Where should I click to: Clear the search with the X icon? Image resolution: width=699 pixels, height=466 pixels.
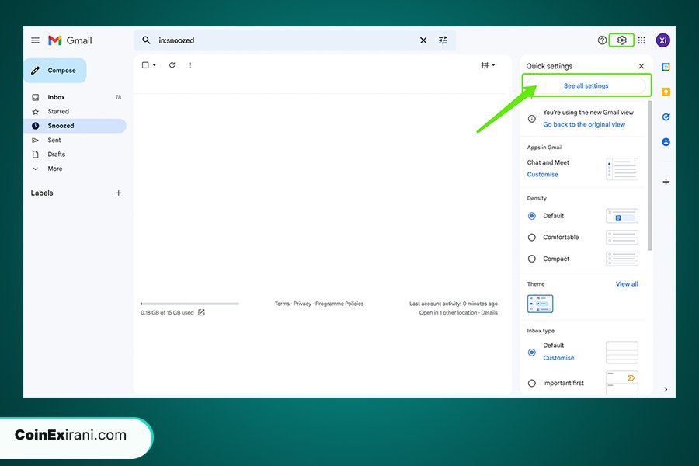423,40
